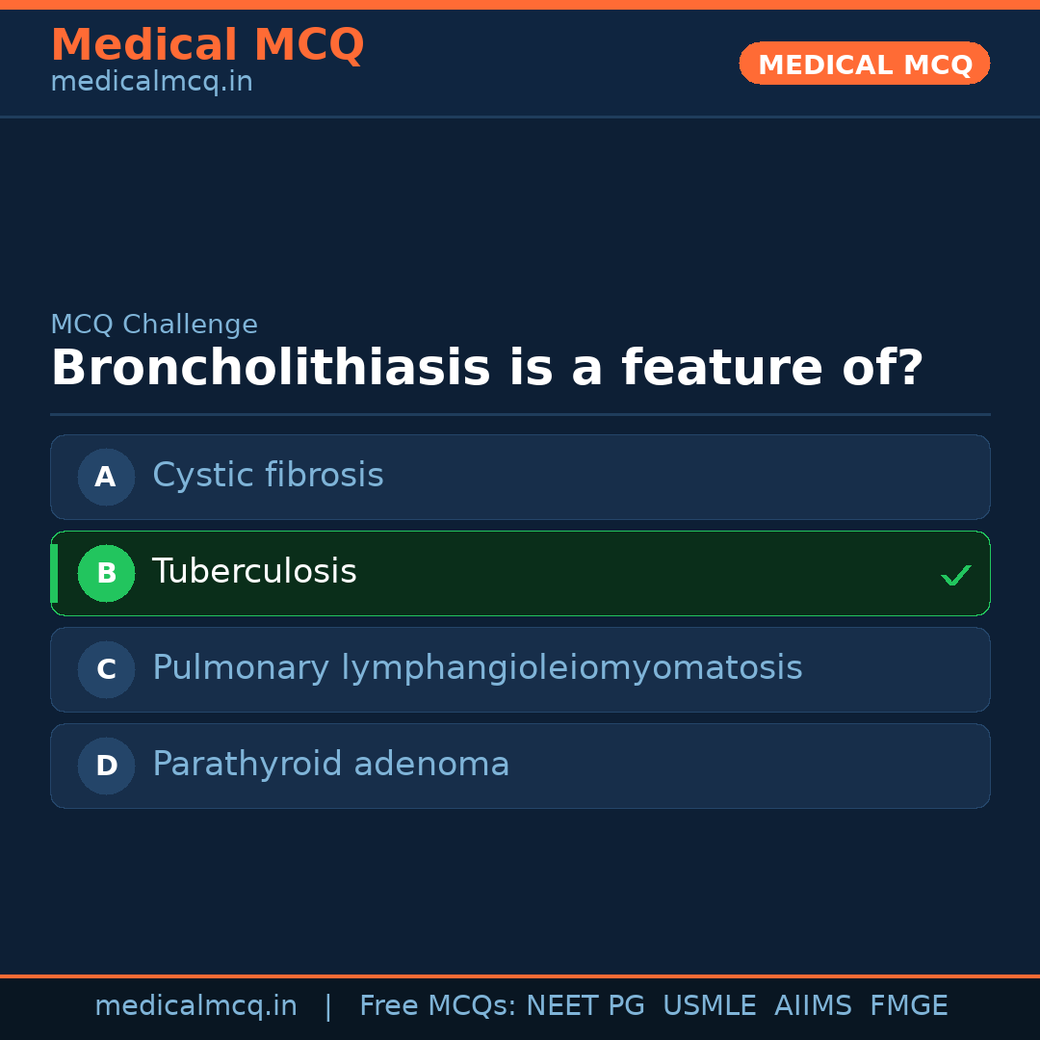This screenshot has height=1040, width=1040.
Task: Click the USMLE footer label
Action: point(710,1005)
